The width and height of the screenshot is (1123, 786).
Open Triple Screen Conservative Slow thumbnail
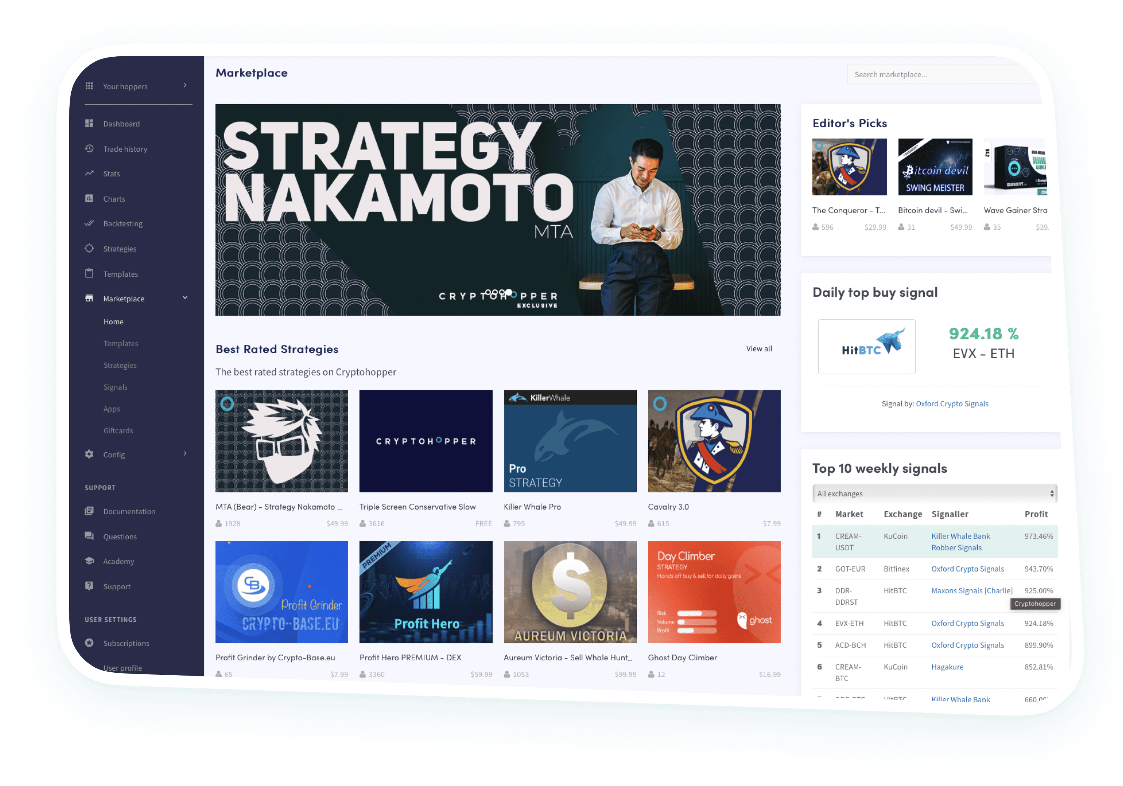426,441
